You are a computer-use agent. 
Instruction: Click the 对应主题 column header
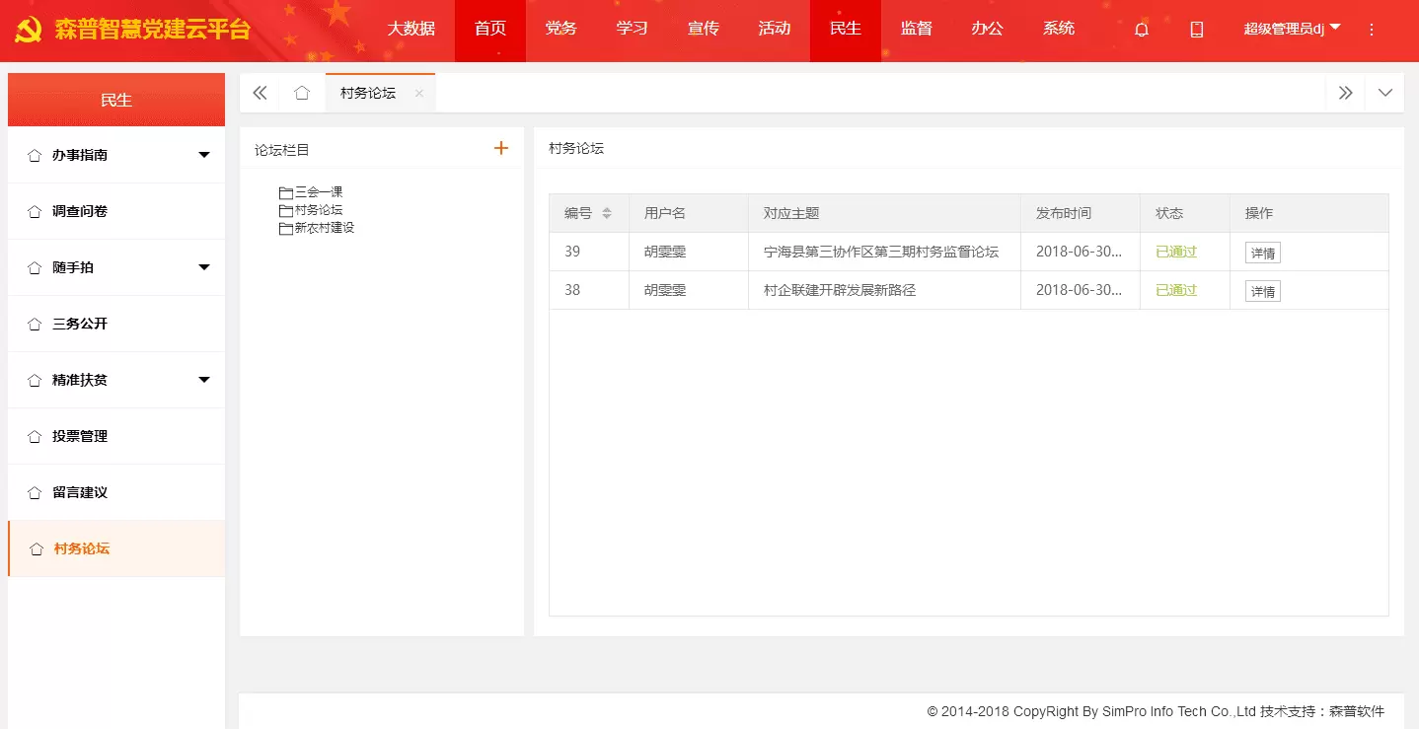pos(791,213)
